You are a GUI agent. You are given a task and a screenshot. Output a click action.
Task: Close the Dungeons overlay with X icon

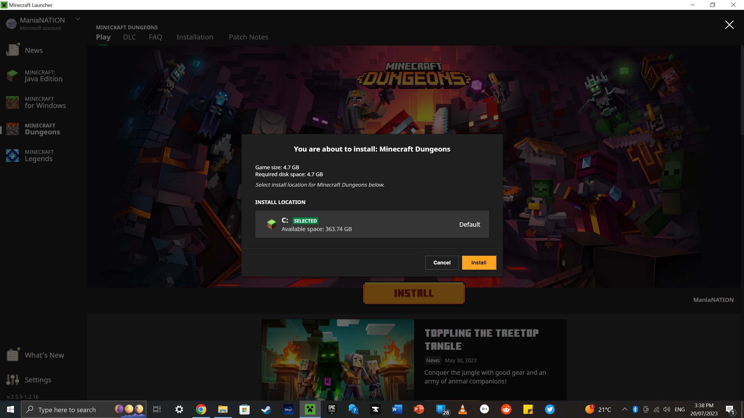coord(729,25)
